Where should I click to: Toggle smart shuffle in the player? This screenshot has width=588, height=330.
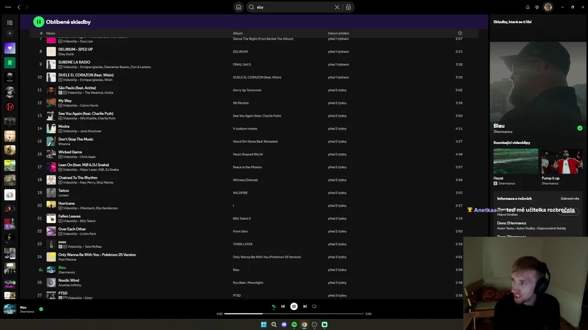click(x=274, y=307)
